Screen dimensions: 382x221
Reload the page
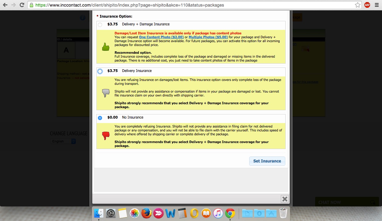[22, 5]
